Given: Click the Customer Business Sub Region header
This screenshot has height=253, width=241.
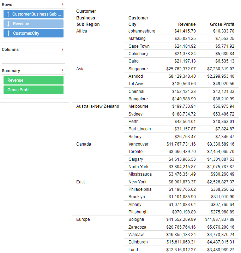Looking at the screenshot, I should tap(88, 18).
